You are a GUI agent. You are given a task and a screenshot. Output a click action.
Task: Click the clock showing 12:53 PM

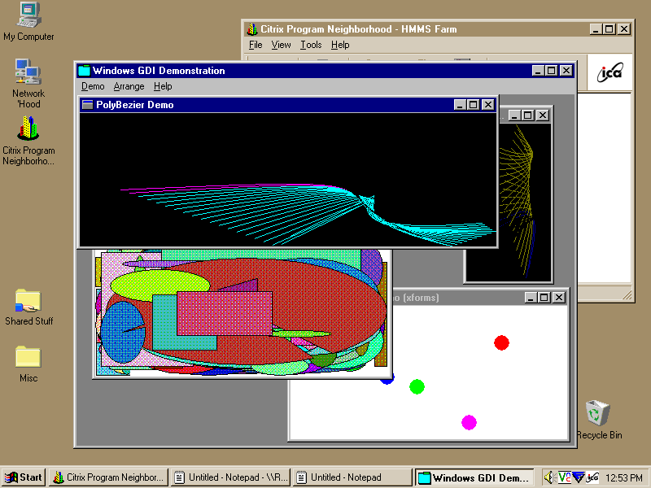pyautogui.click(x=623, y=477)
